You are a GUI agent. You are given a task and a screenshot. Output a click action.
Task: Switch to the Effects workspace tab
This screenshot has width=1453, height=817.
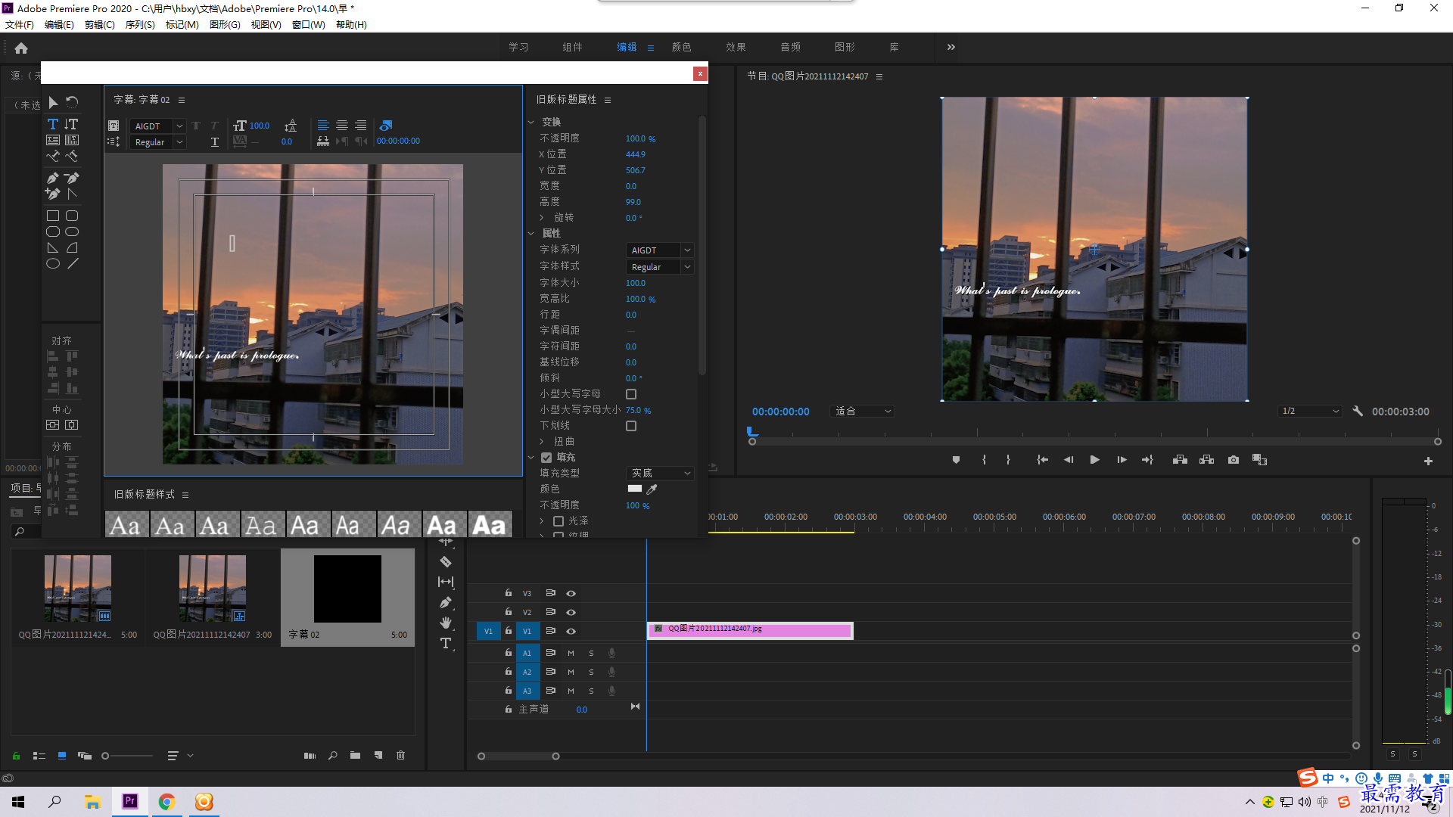[x=736, y=47]
